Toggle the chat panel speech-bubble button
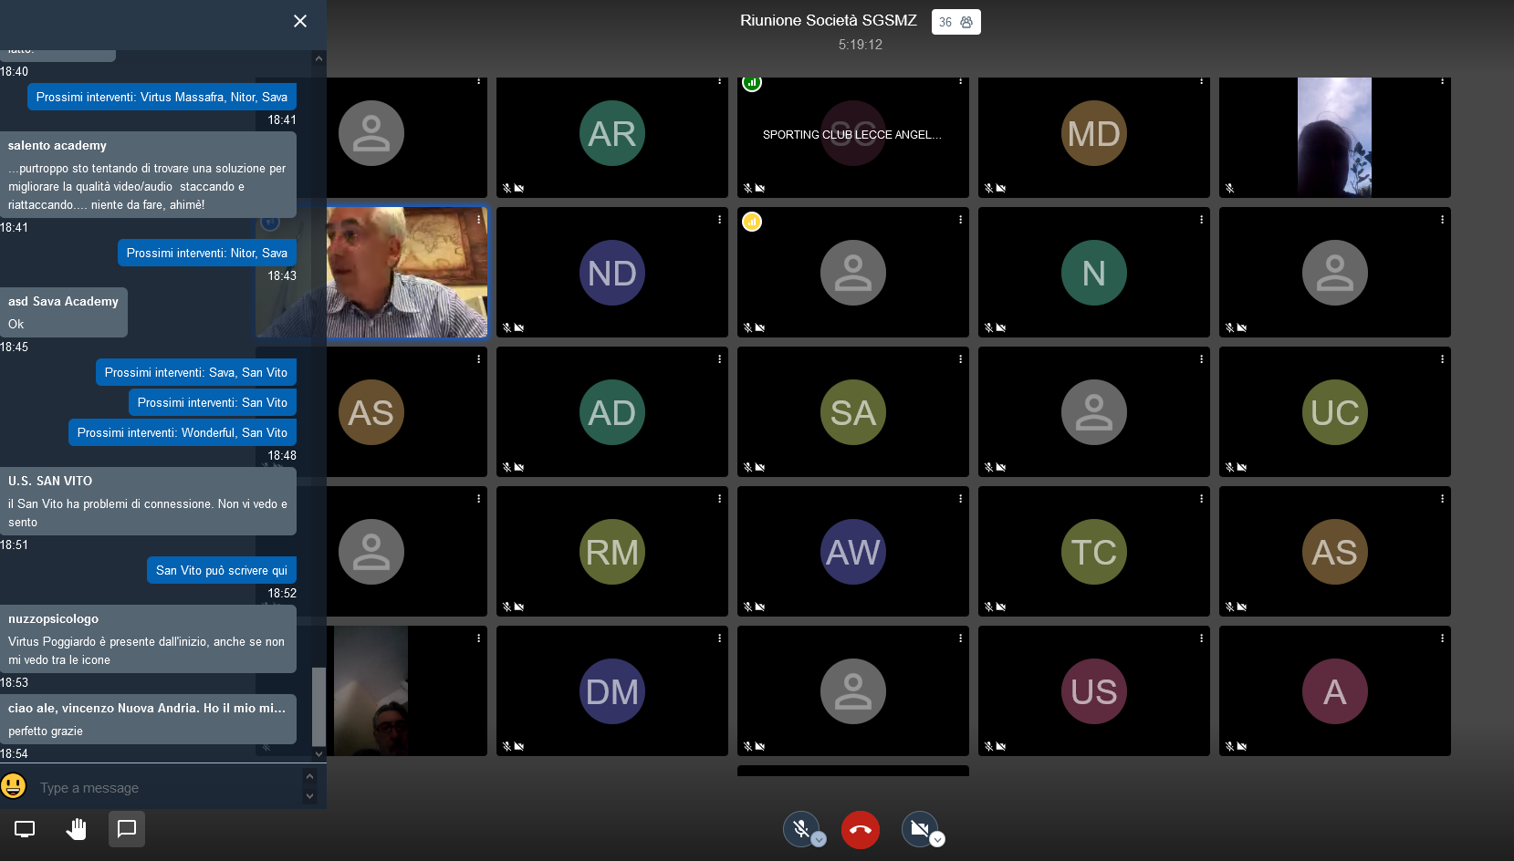Viewport: 1514px width, 861px height. (x=127, y=829)
